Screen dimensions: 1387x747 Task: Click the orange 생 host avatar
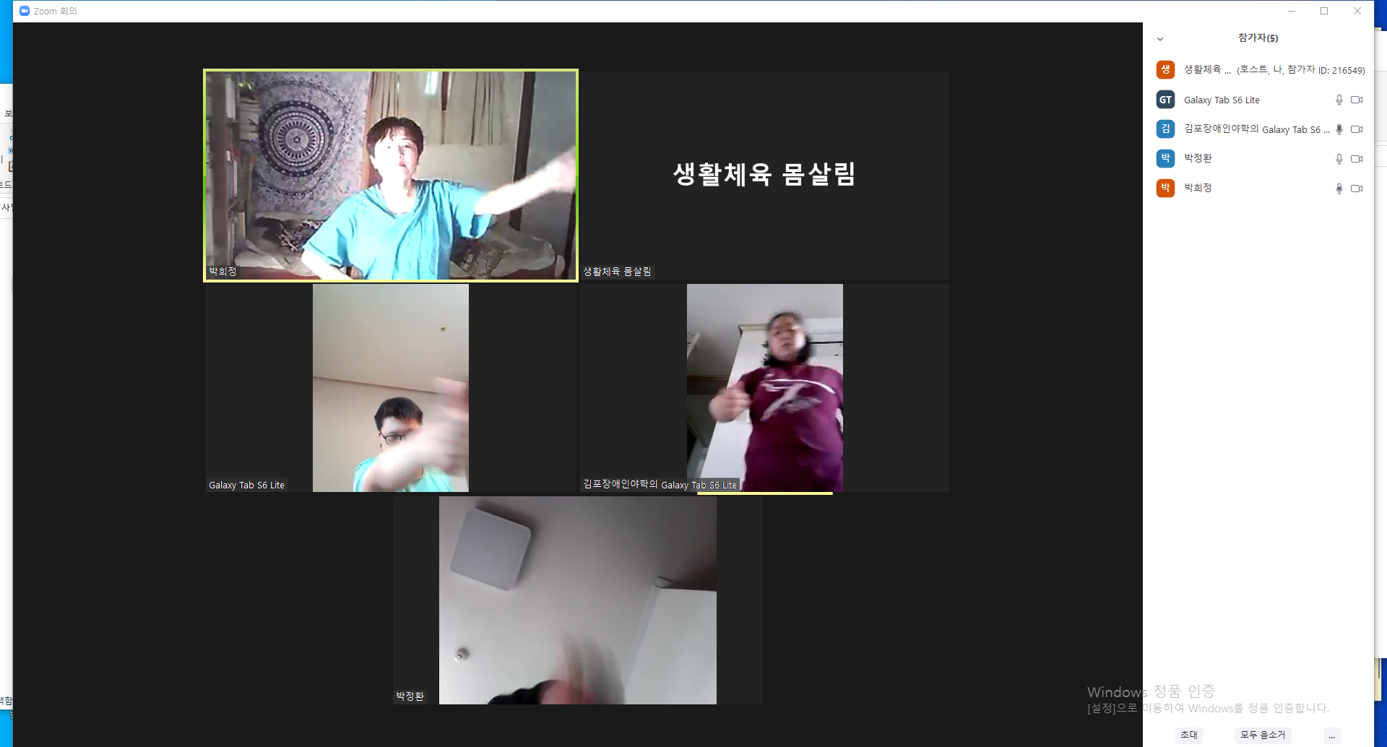1165,69
